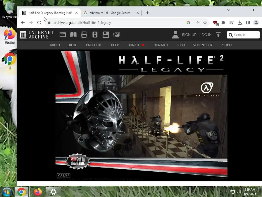262x197 pixels.
Task: Open the Chrome profile icon
Action: pos(256,23)
